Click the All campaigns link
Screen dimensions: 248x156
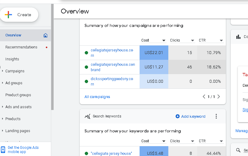click(x=97, y=97)
